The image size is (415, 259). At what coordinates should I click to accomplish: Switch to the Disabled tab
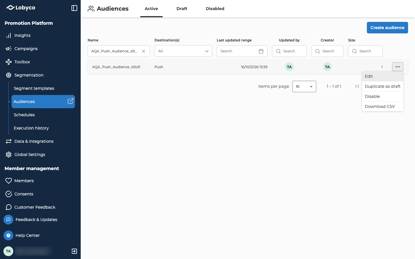215,9
